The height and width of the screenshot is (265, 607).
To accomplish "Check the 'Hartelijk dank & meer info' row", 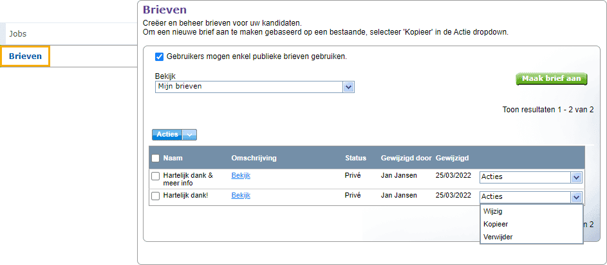I will 155,176.
